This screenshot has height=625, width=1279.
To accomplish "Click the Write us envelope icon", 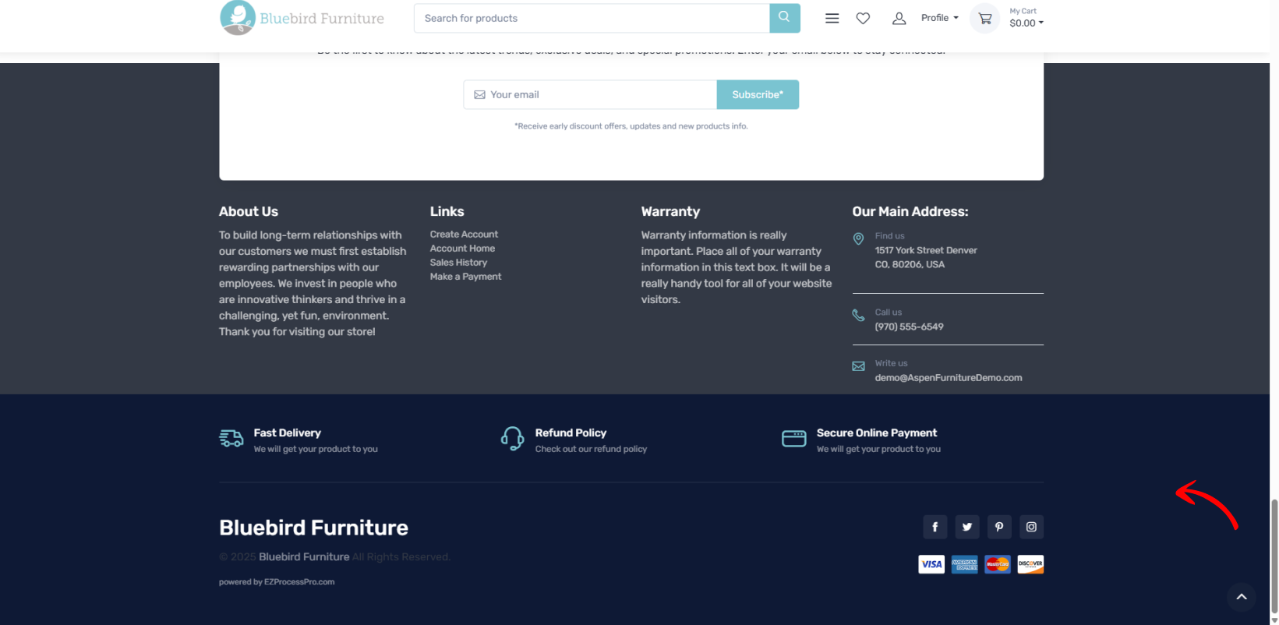I will (858, 366).
